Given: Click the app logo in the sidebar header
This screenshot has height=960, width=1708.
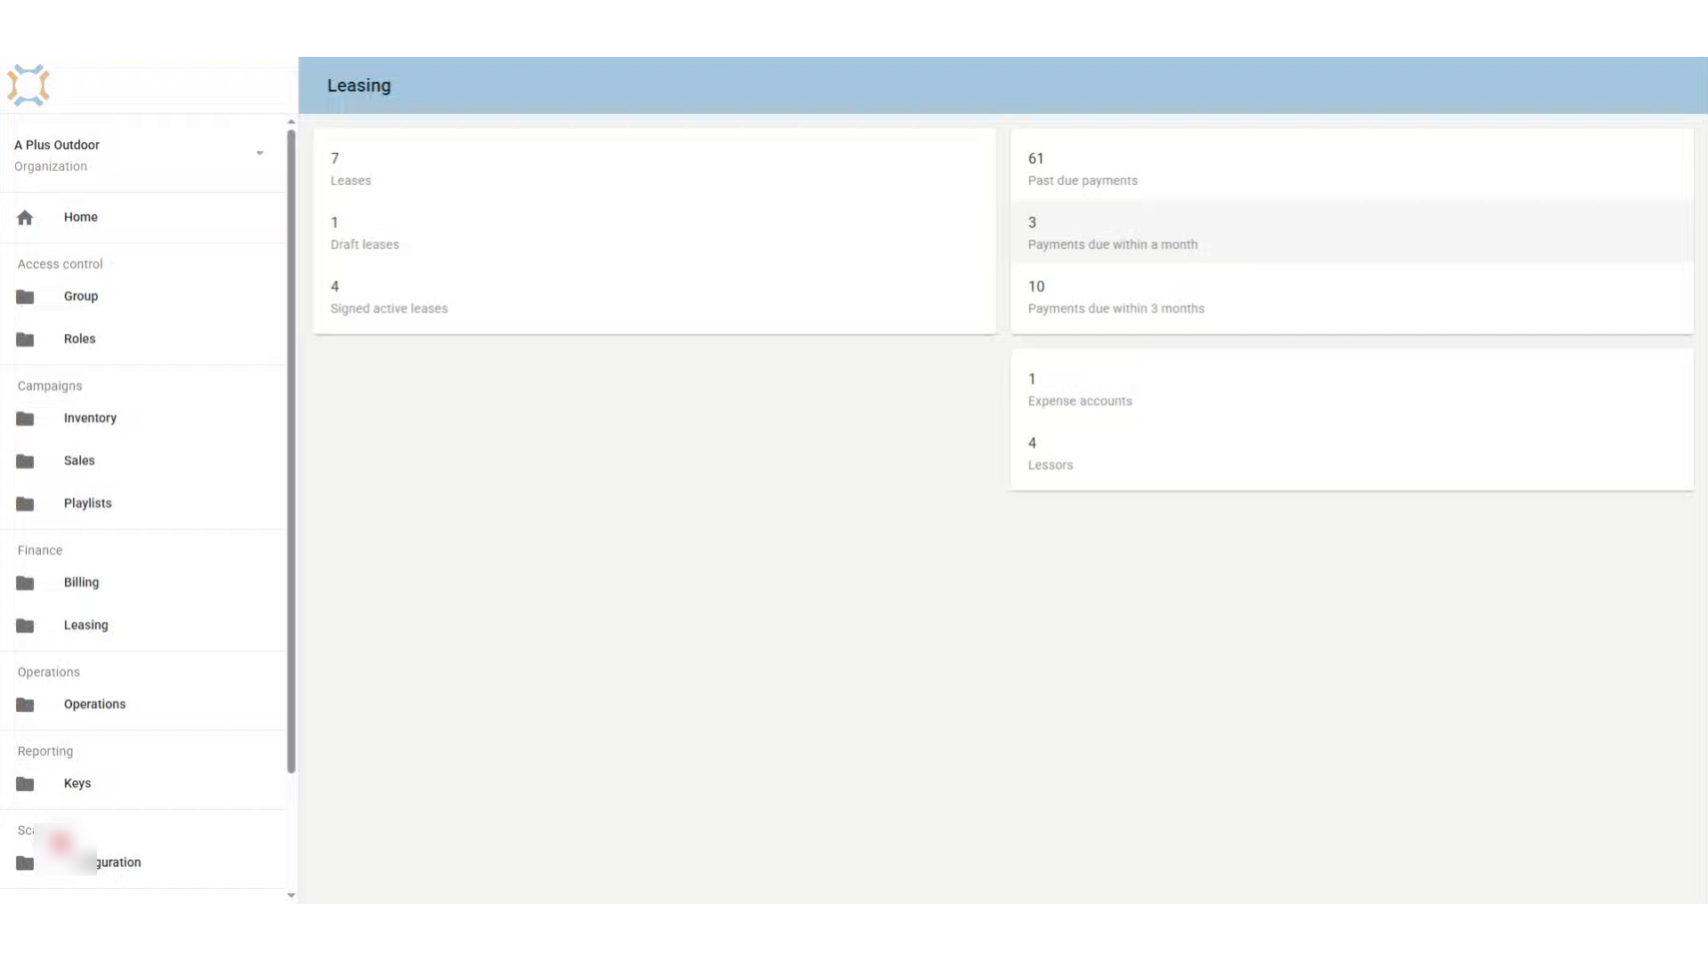Looking at the screenshot, I should (28, 85).
